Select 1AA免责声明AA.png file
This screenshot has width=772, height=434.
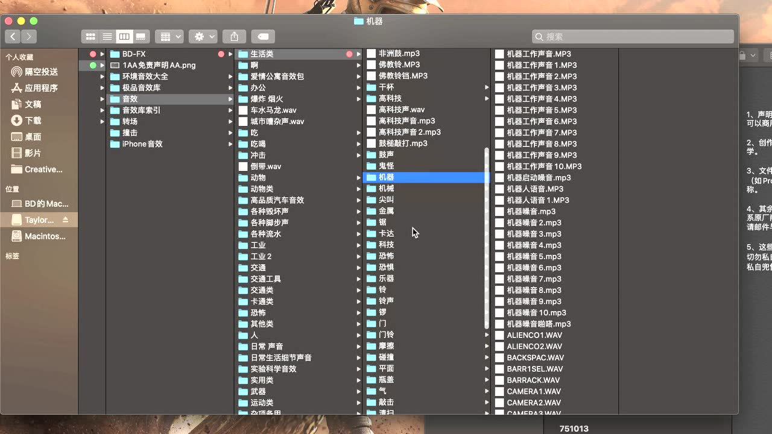[x=159, y=65]
